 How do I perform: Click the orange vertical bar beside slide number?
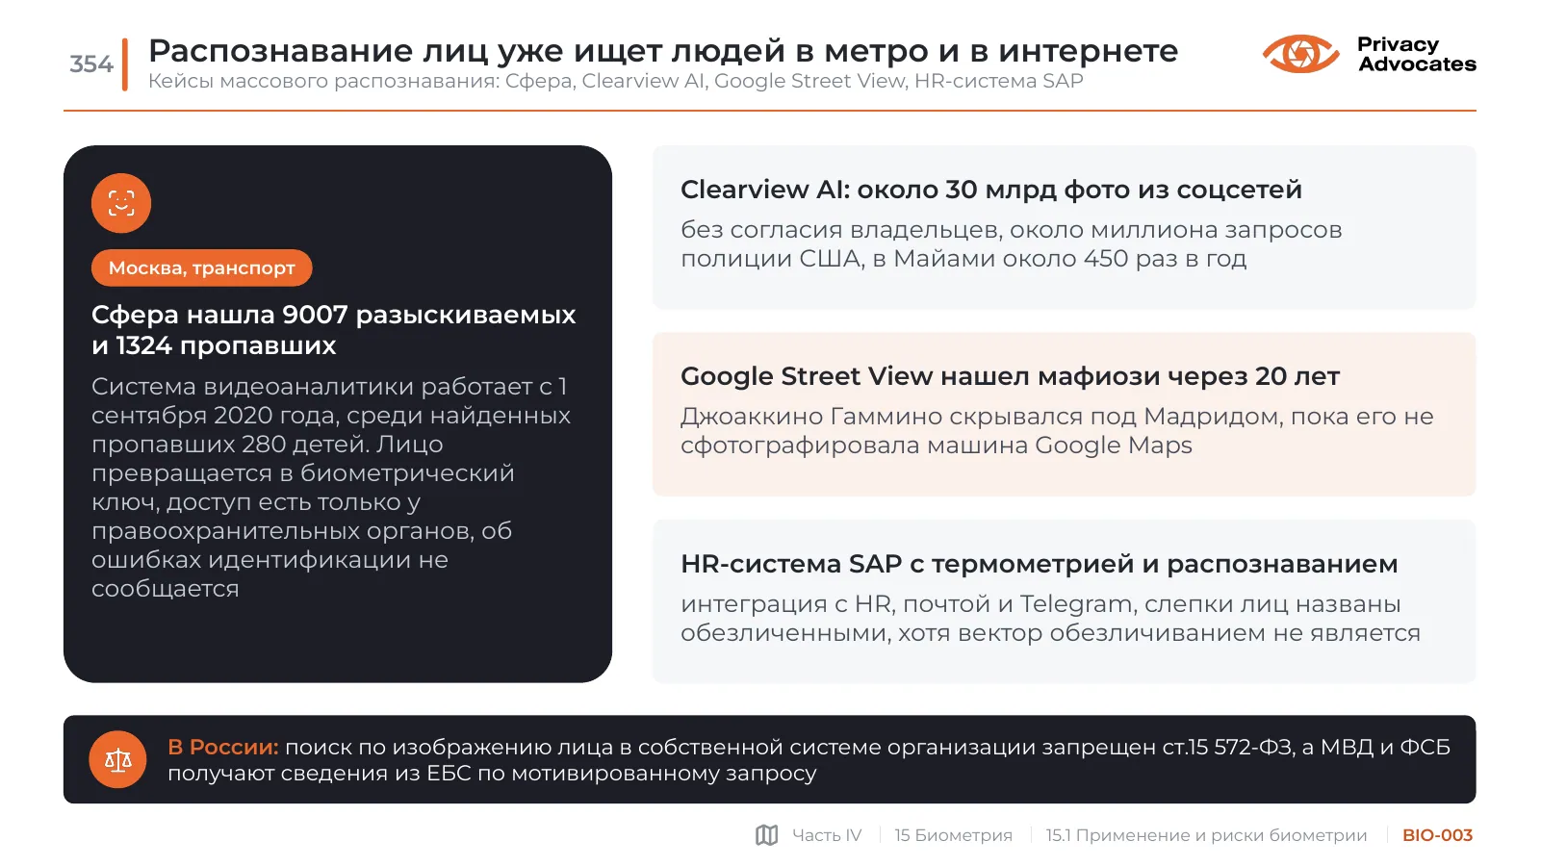point(125,64)
